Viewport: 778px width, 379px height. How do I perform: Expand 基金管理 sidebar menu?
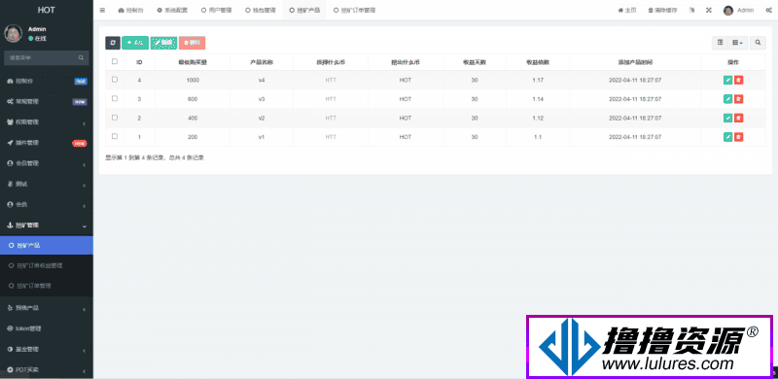(x=47, y=349)
